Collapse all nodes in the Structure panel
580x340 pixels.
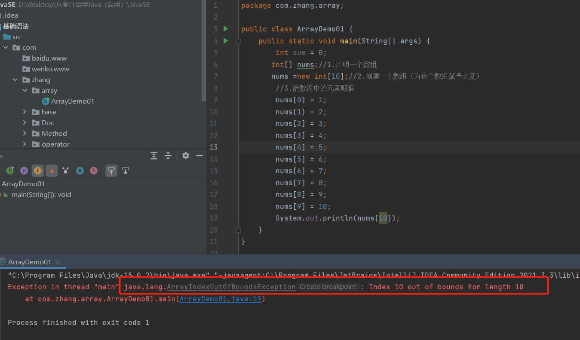click(x=168, y=156)
